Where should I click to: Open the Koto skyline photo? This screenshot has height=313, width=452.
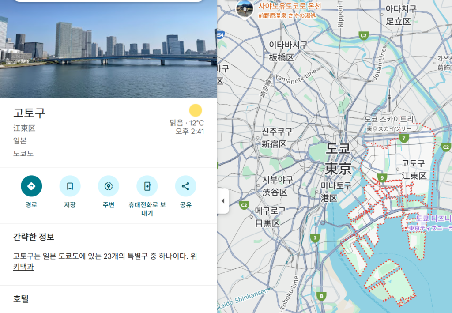pos(109,49)
